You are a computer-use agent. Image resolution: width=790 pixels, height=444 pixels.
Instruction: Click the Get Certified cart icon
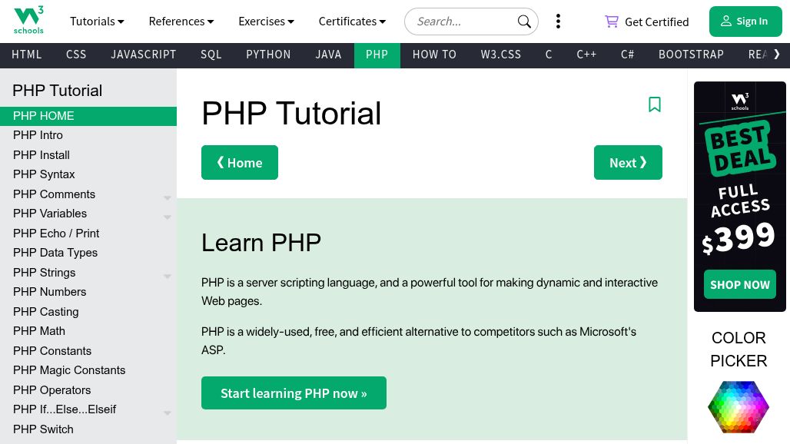(612, 22)
